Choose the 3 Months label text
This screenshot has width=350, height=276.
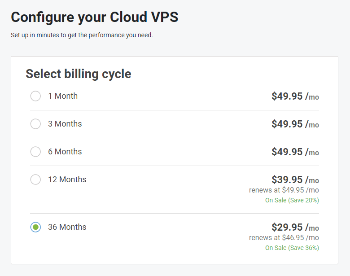pyautogui.click(x=65, y=124)
